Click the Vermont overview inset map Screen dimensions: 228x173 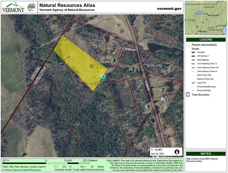(206, 18)
